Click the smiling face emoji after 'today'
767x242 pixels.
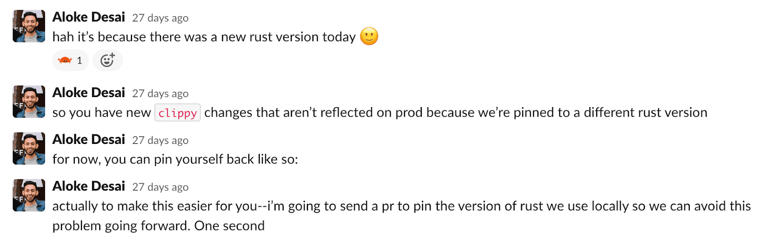369,36
